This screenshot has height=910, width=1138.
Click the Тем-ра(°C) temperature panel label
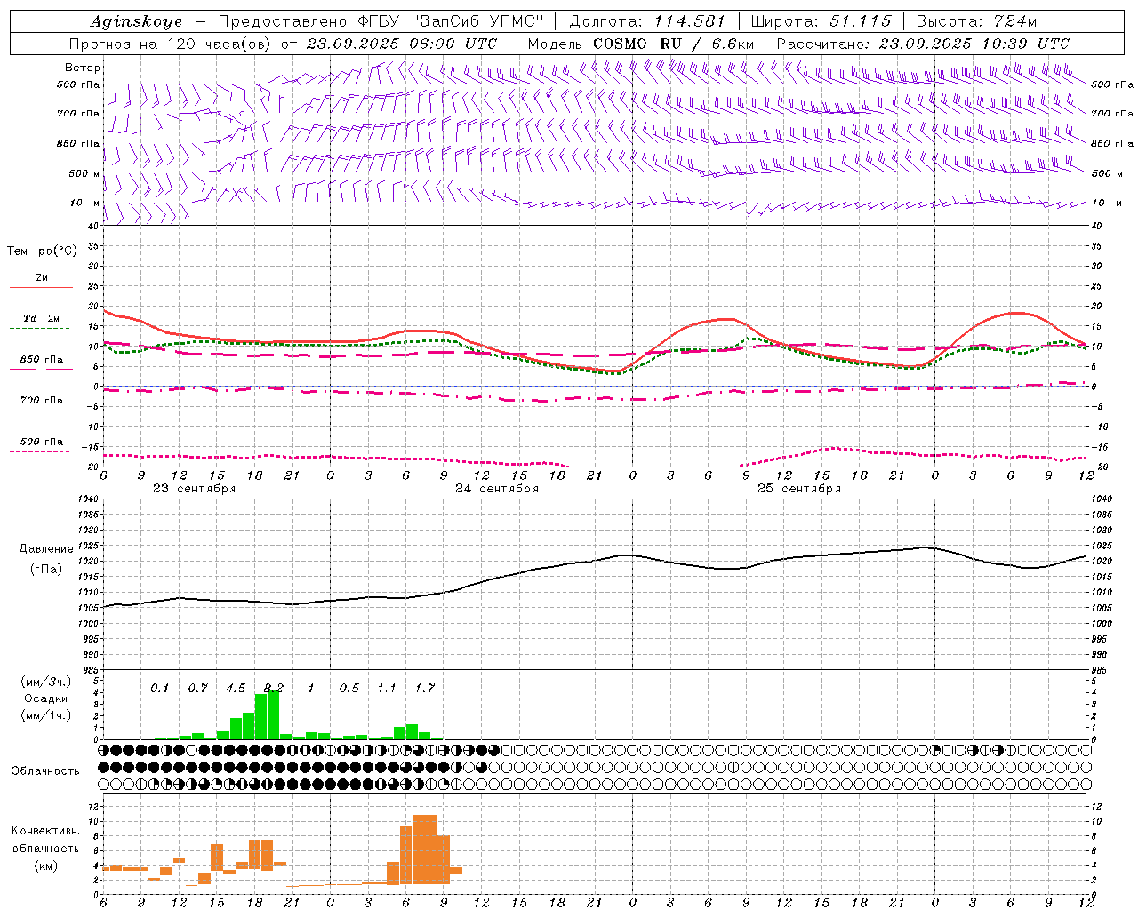42,251
